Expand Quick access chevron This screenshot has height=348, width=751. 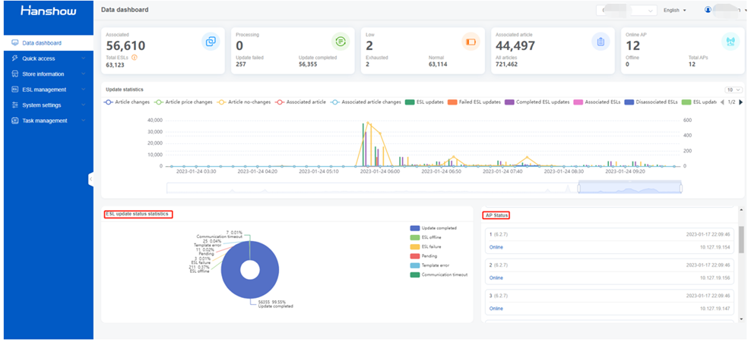click(x=84, y=58)
